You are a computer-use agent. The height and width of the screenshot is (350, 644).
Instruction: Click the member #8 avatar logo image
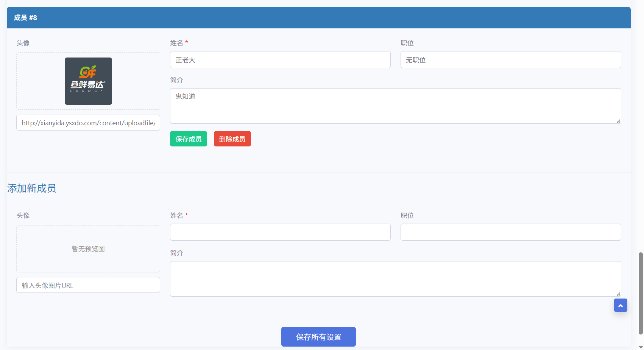(88, 81)
